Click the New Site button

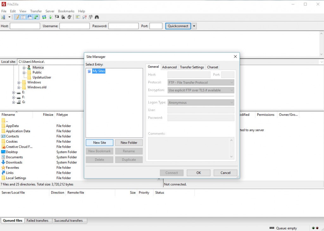[x=99, y=143]
